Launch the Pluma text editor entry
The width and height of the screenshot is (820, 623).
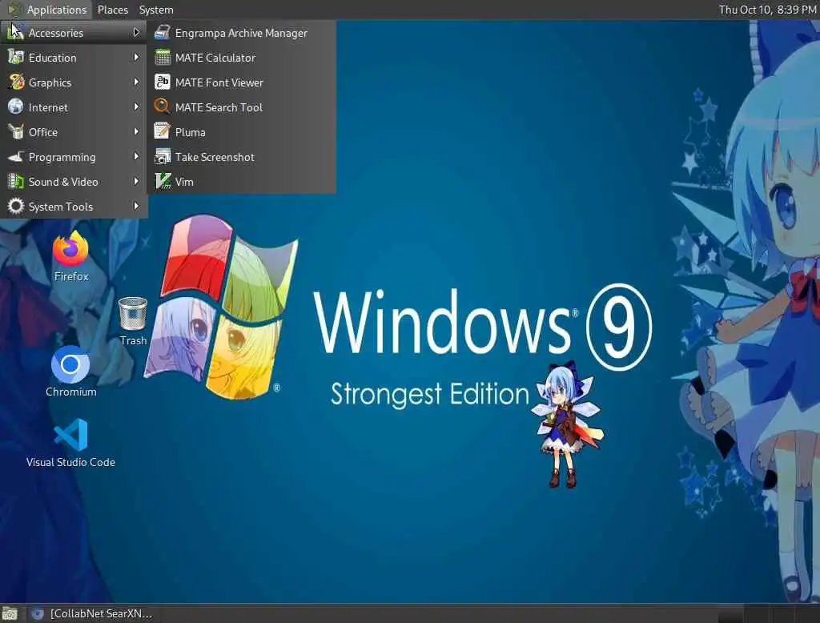[242, 132]
